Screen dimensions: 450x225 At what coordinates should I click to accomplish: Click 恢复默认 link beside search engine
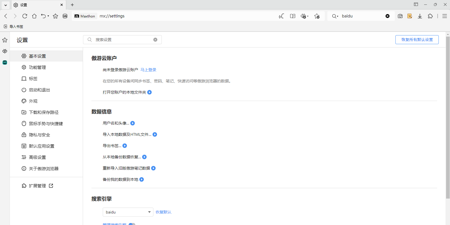pos(163,212)
